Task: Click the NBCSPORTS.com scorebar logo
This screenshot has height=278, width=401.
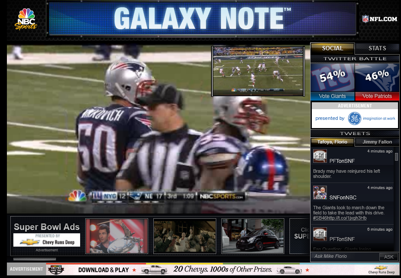Action: pos(221,196)
